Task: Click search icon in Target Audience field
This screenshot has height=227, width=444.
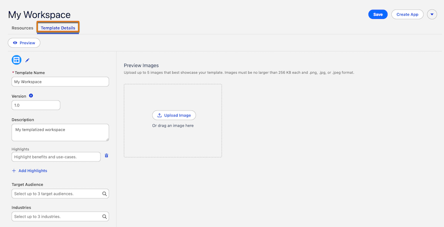Action: (x=104, y=194)
